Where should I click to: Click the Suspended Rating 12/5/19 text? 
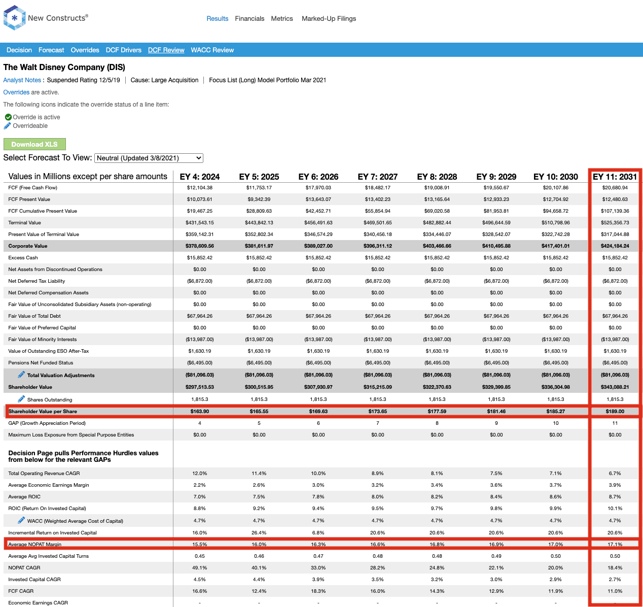(x=84, y=80)
